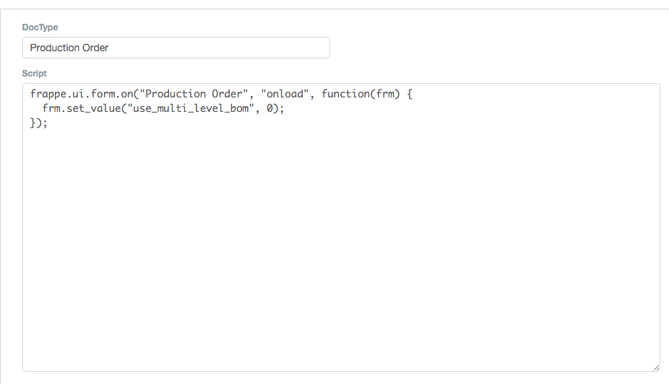
Task: Click "use_multi_level_bom" in the script
Action: pos(191,108)
